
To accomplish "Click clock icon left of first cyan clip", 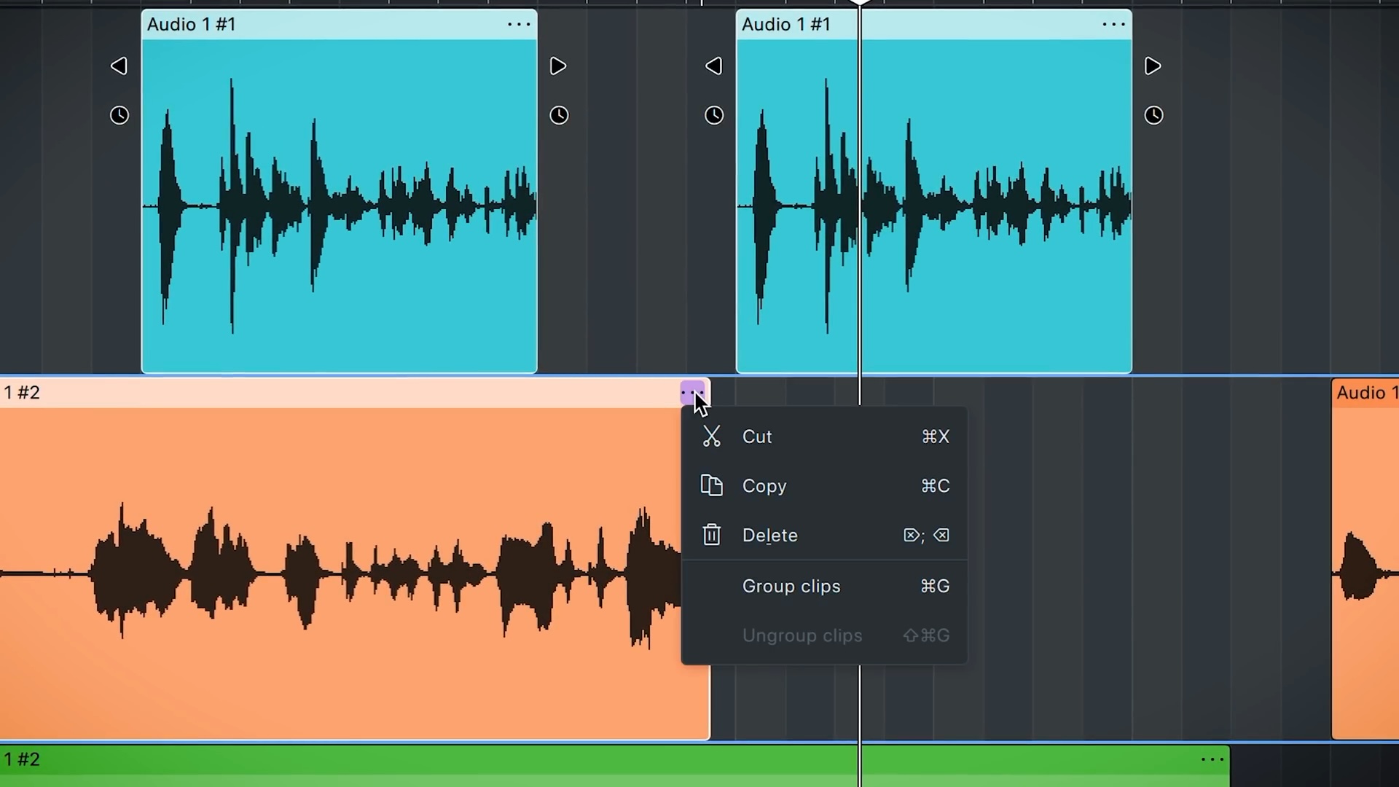I will pyautogui.click(x=119, y=115).
